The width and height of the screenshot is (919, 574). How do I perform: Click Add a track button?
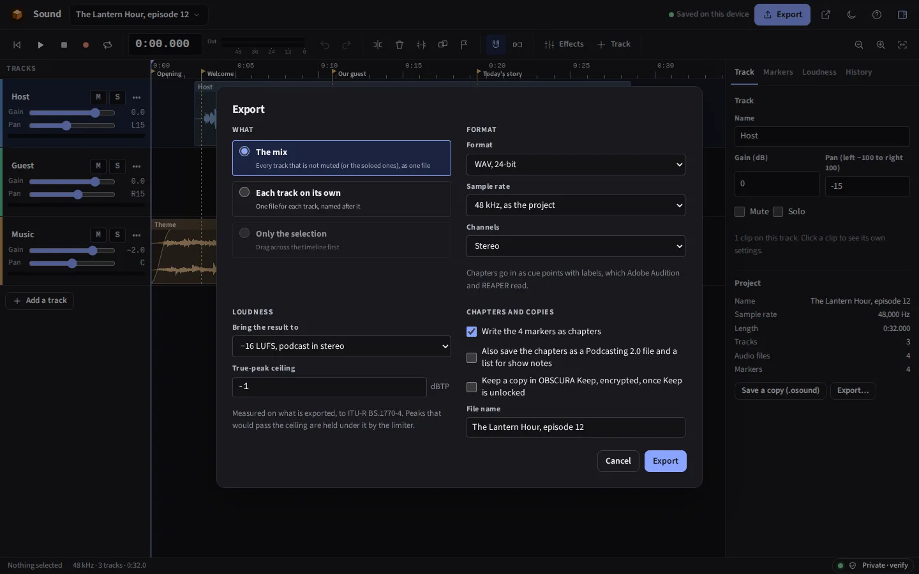40,301
